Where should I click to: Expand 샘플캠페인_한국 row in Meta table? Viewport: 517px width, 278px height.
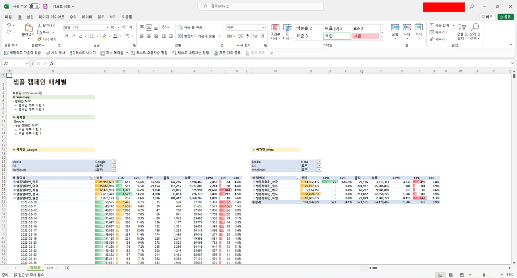pyautogui.click(x=254, y=182)
